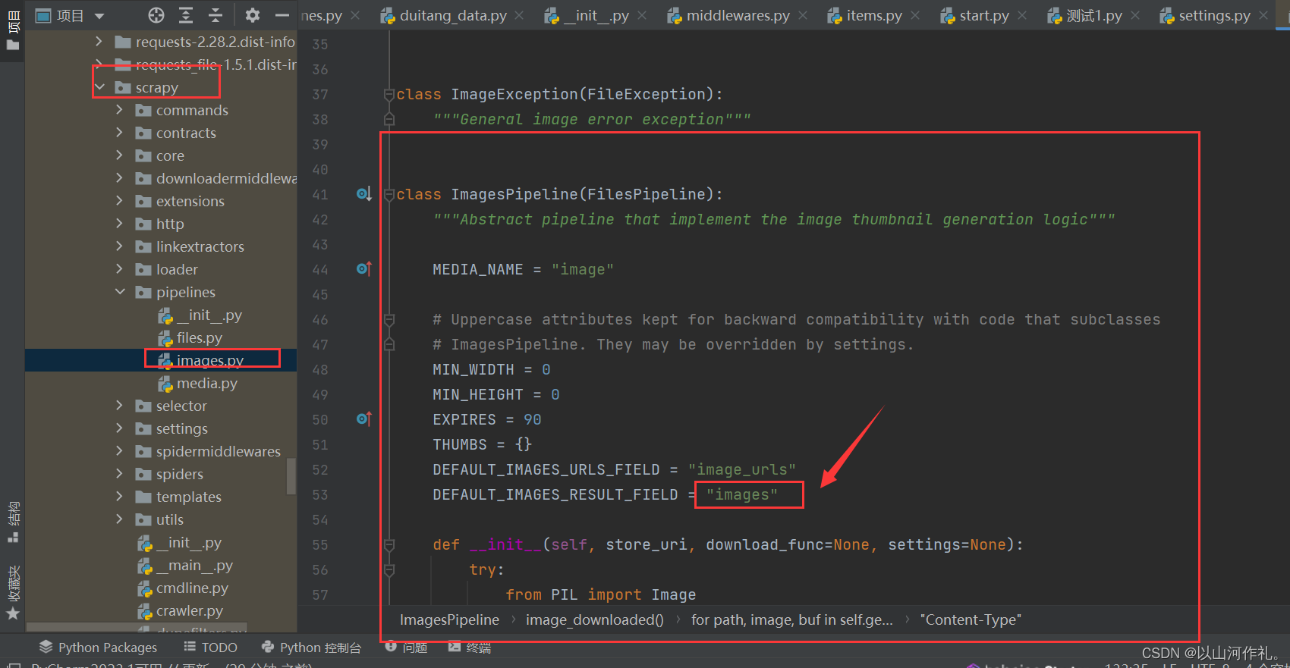Click the collapse all icon in project toolbar
The width and height of the screenshot is (1290, 668).
(216, 15)
